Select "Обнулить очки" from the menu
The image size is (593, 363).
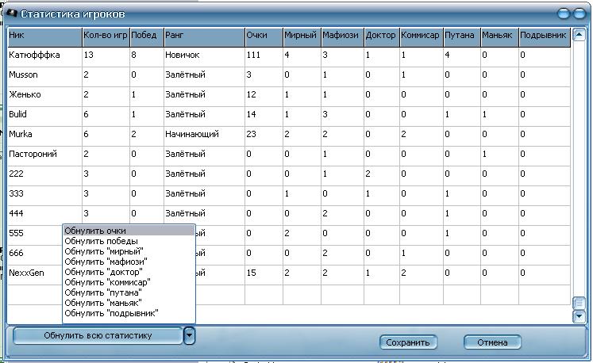128,231
